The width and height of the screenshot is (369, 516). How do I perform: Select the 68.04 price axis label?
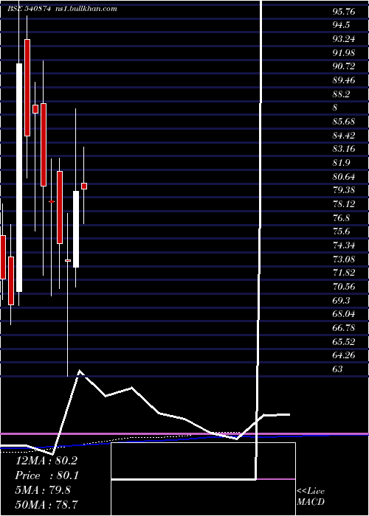[344, 314]
